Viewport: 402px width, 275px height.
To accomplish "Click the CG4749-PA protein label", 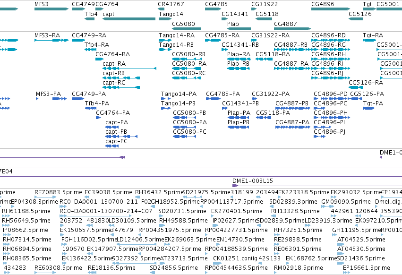I will [89, 94].
